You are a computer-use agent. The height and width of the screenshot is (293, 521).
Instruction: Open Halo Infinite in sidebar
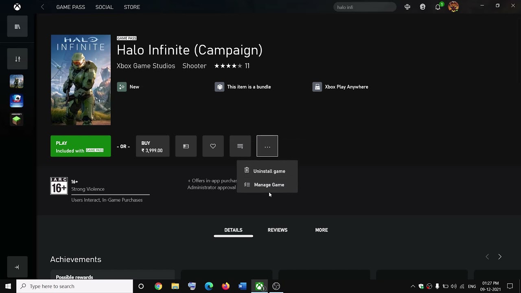17,81
